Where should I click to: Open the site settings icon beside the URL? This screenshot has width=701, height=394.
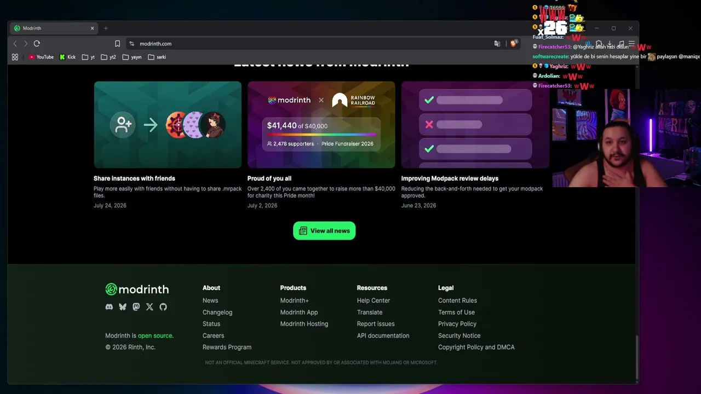131,44
